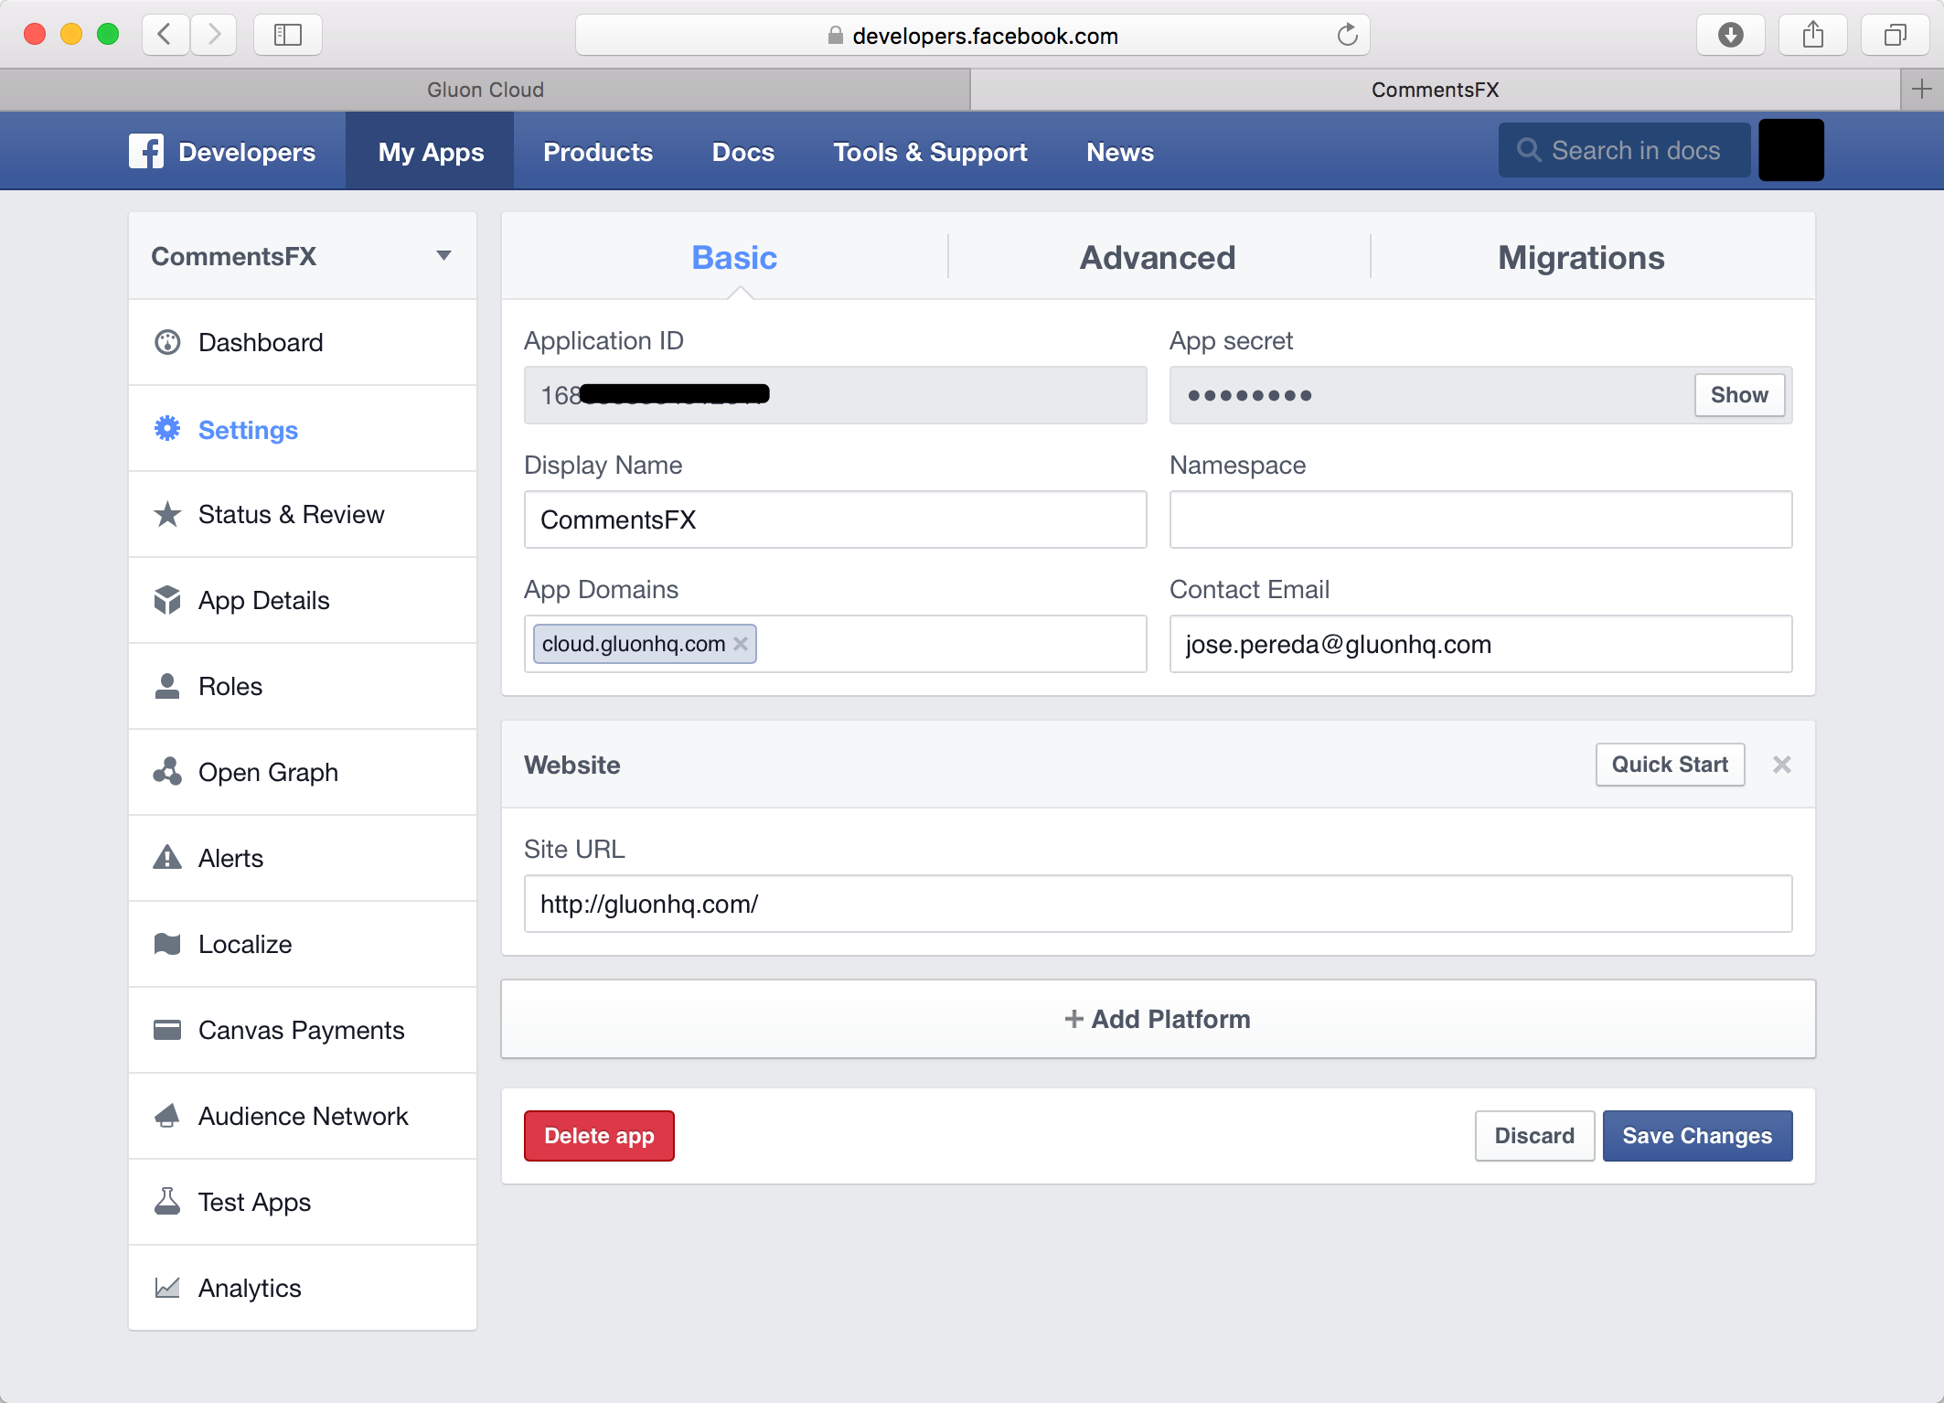Focus the Site URL field
The width and height of the screenshot is (1944, 1403).
pos(1158,904)
